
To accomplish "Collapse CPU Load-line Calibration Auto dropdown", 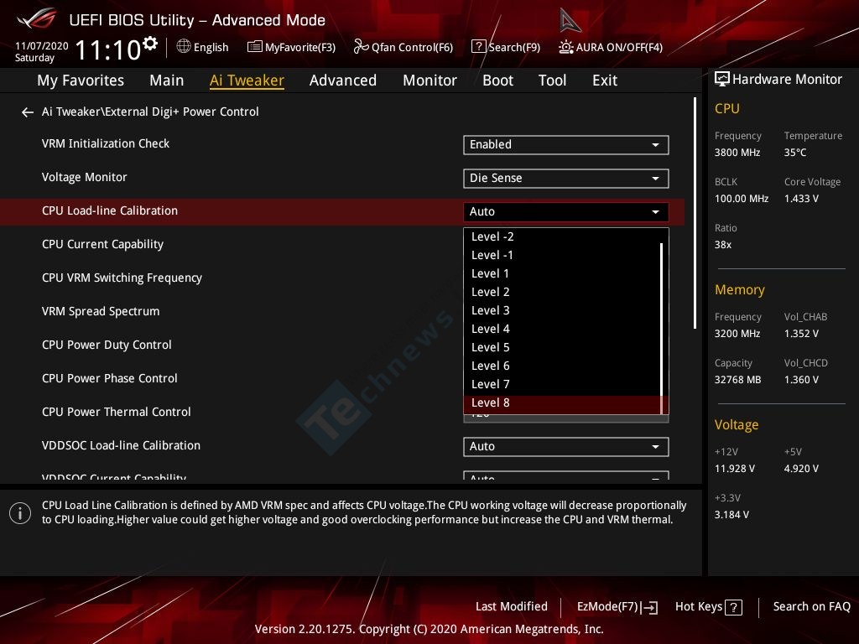I will [x=566, y=211].
